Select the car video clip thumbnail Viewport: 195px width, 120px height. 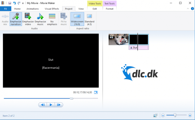[118, 39]
